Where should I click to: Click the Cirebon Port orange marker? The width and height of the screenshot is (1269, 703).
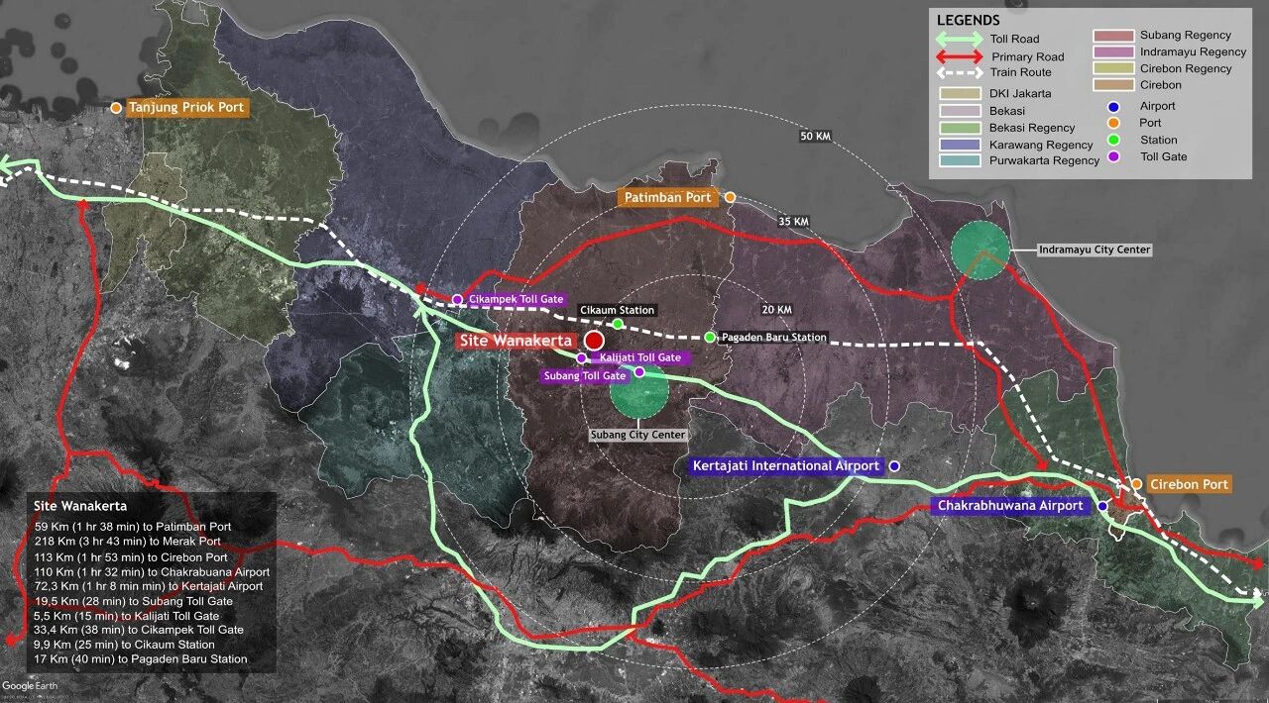coord(1137,484)
